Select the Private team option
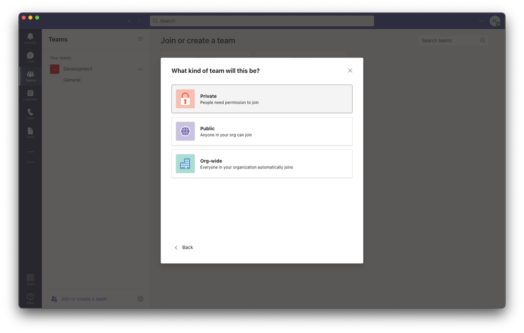The height and width of the screenshot is (333, 524). 261,98
